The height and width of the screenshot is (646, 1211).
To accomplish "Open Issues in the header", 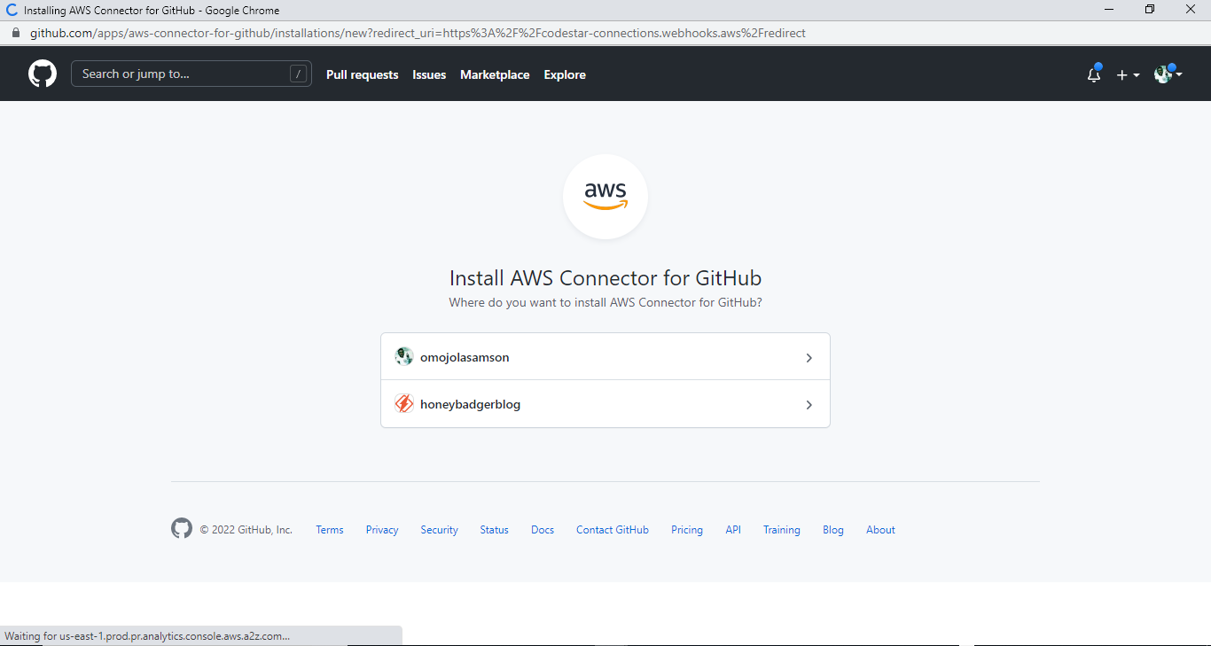I will (x=429, y=74).
